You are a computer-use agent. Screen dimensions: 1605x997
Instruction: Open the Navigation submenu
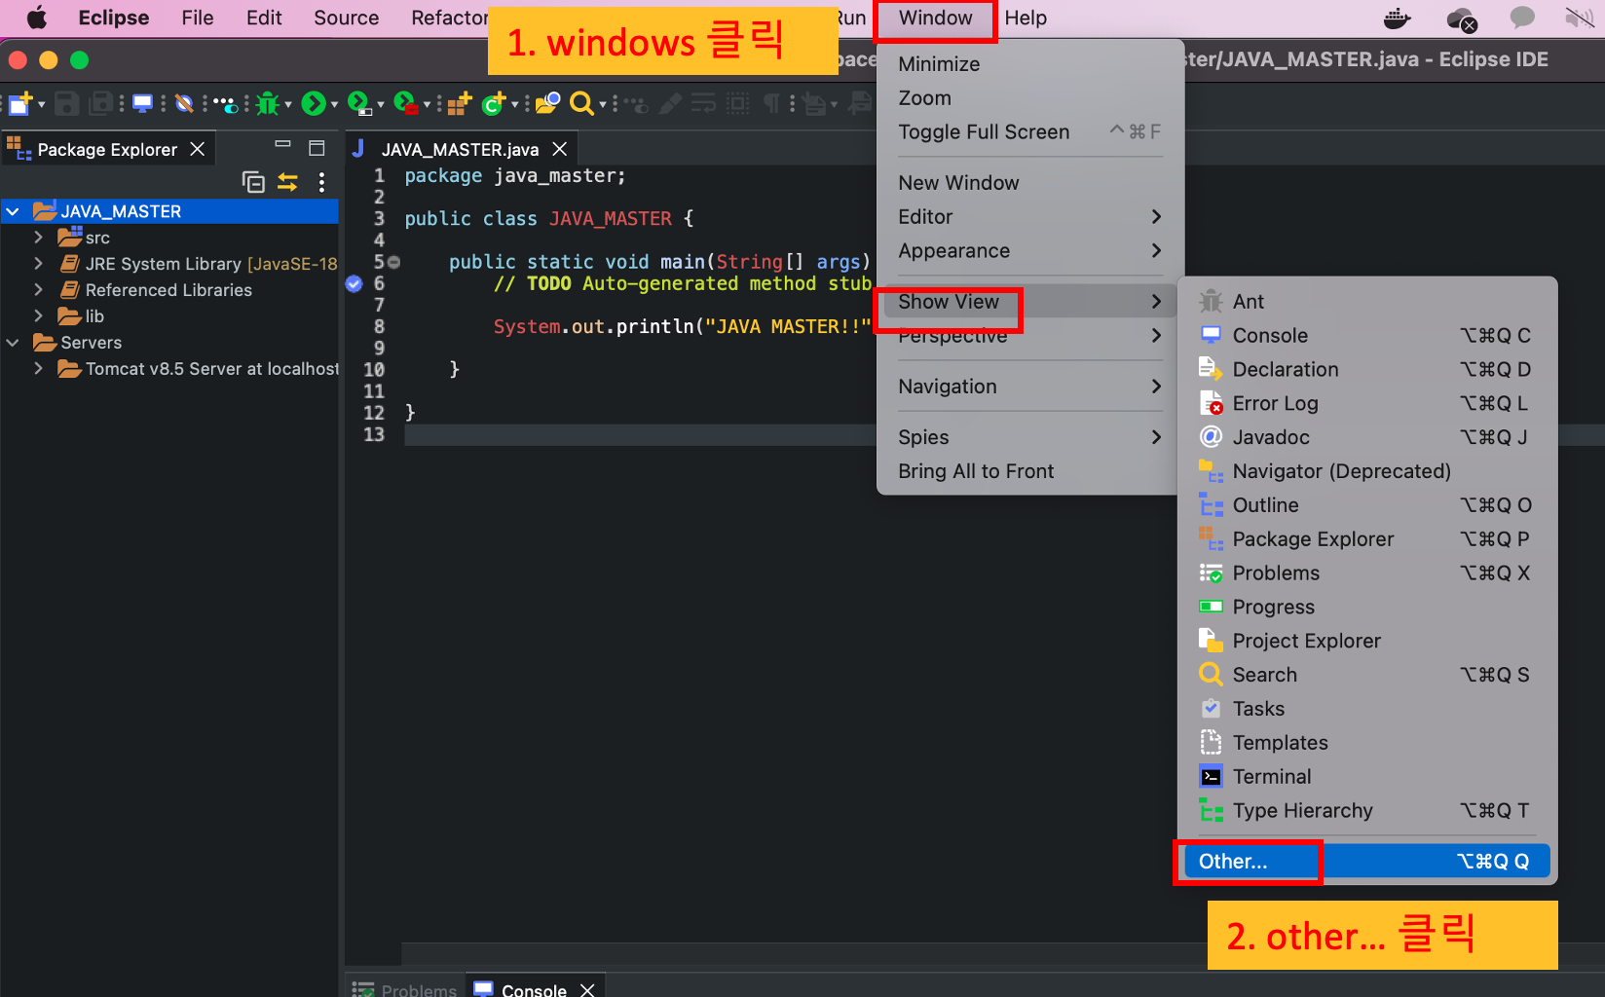1030,387
